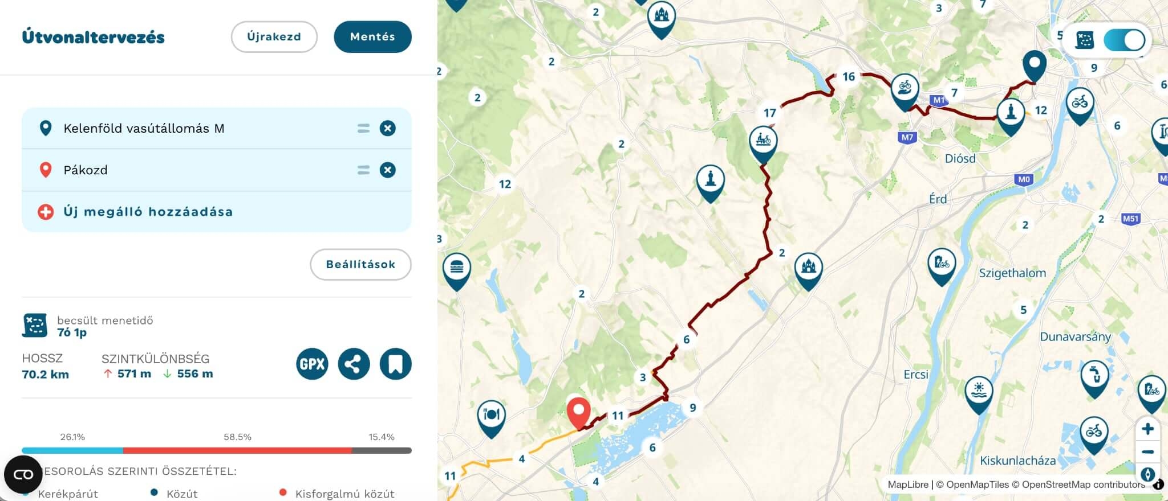Zoom in on the map
1168x501 pixels.
point(1147,429)
